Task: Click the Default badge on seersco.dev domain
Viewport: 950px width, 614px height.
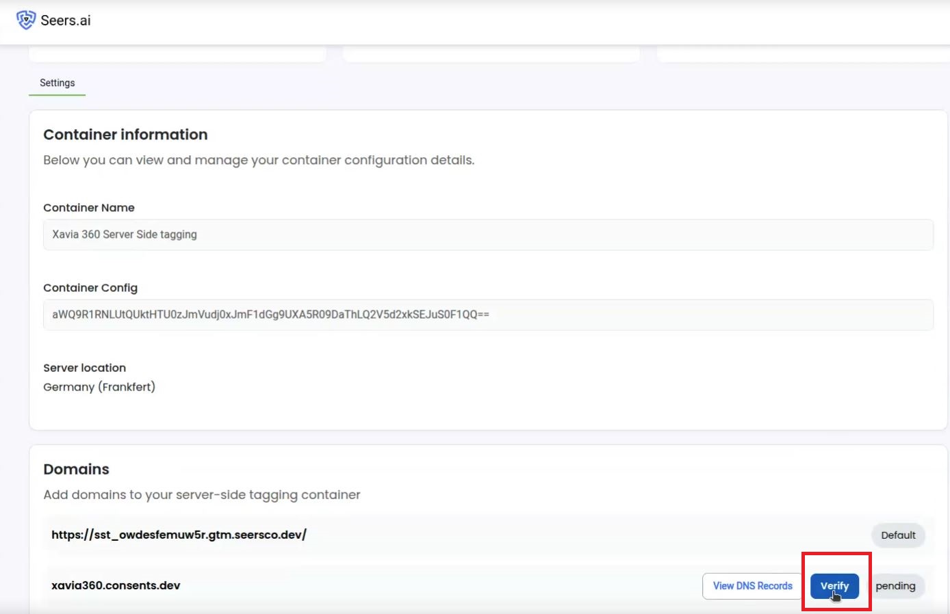Action: click(898, 535)
